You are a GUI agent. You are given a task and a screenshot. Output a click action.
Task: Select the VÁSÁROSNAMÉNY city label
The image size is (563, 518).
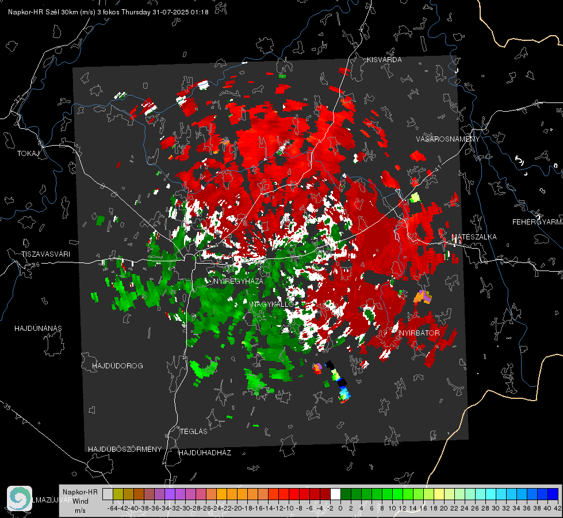click(448, 139)
